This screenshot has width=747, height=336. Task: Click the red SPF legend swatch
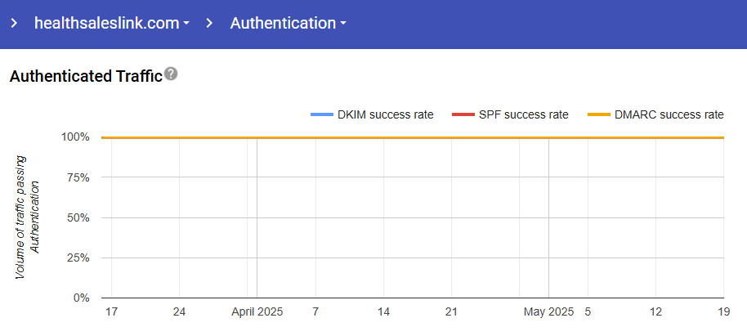462,115
